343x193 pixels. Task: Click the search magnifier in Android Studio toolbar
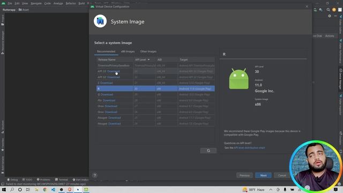[328, 10]
